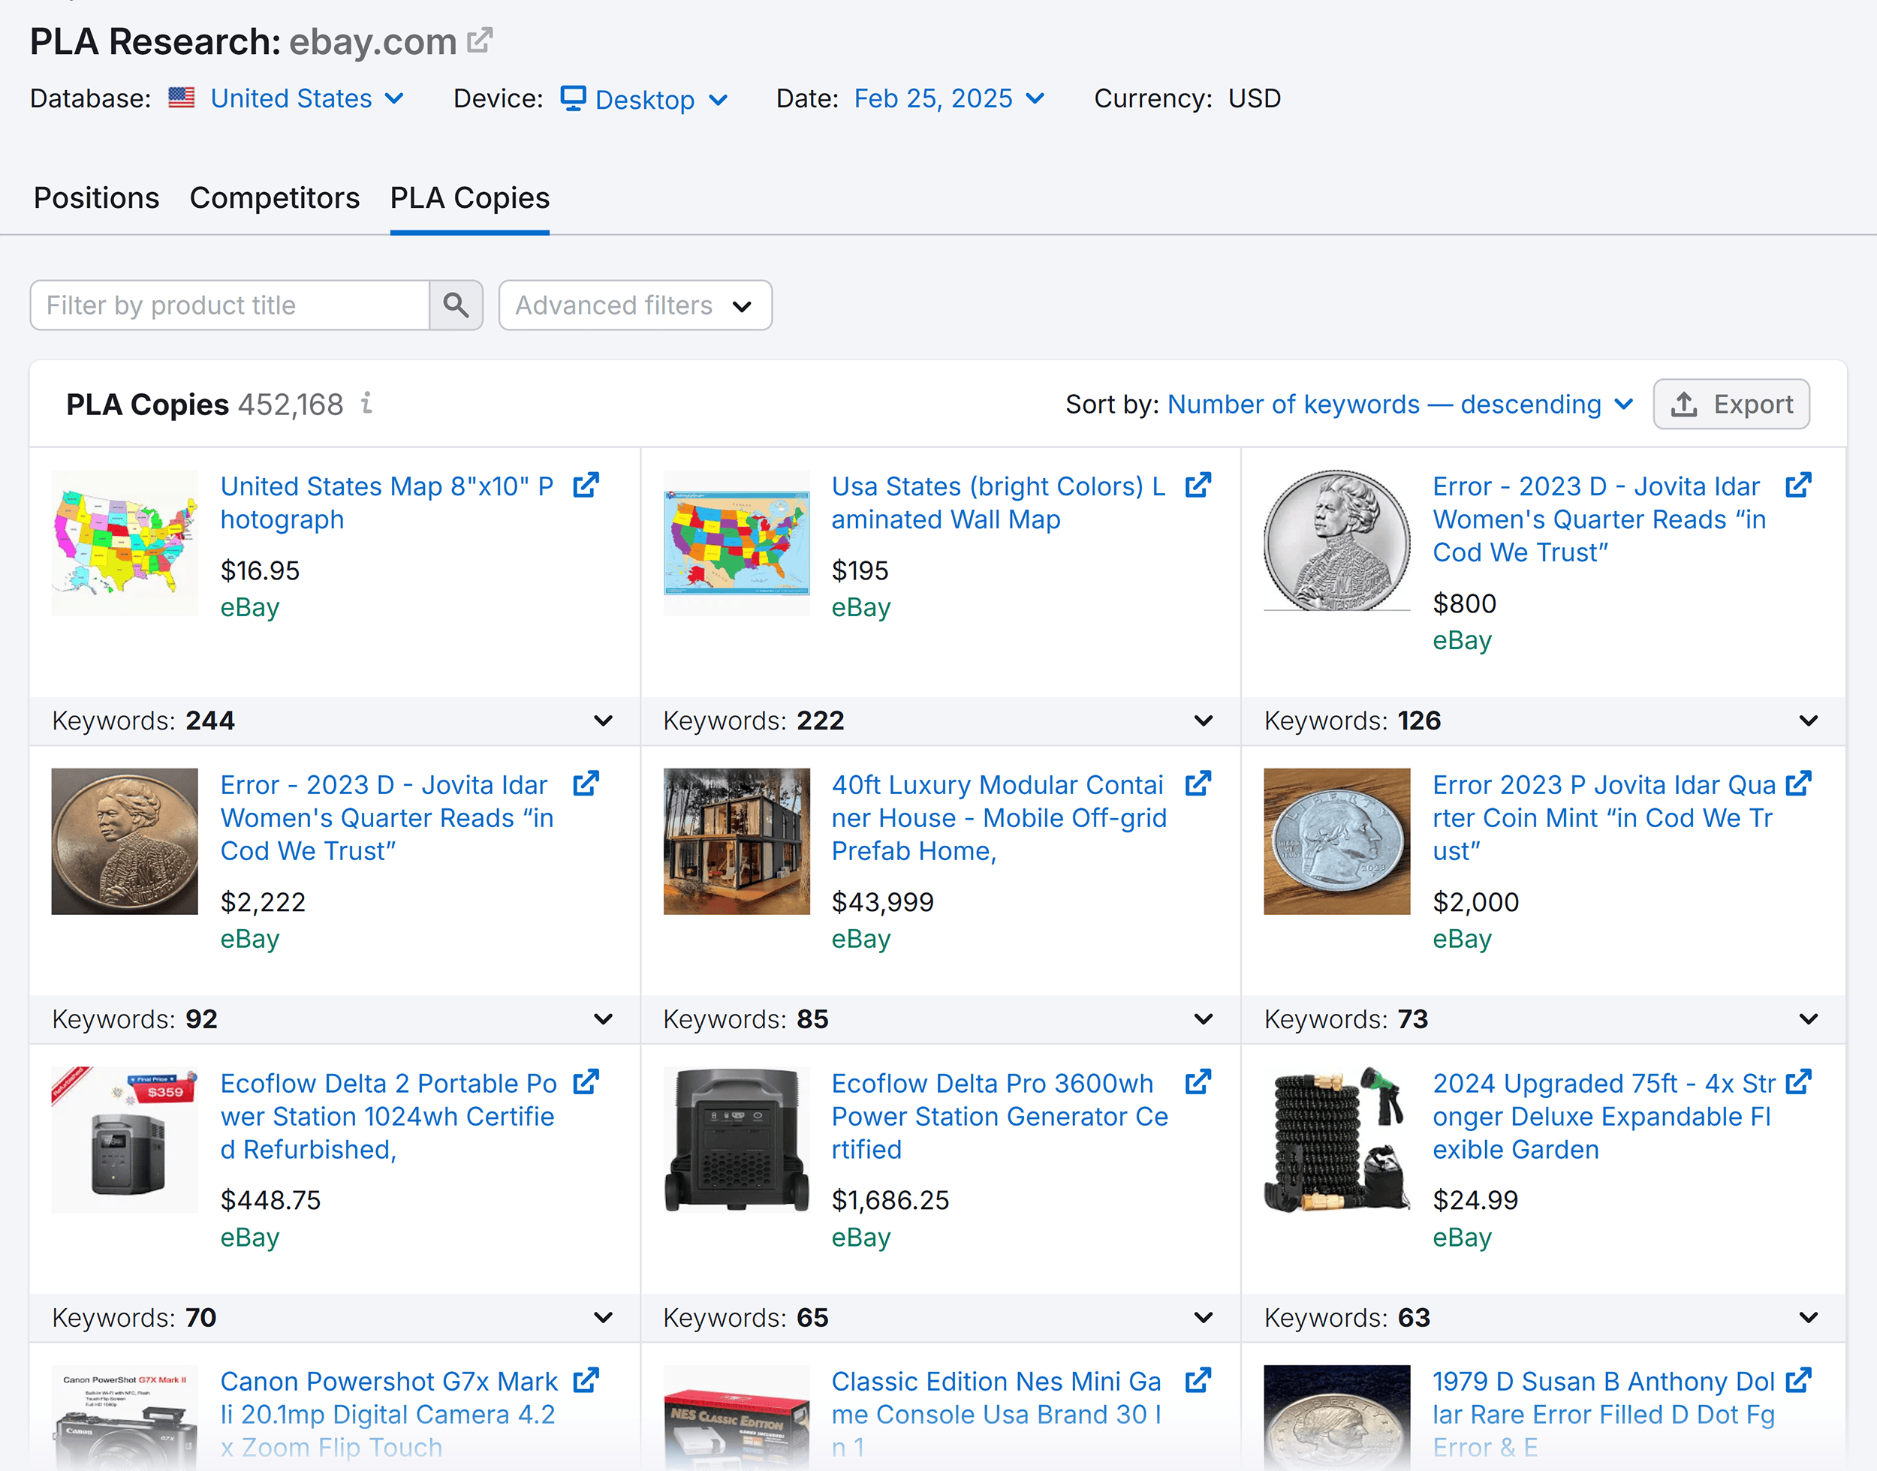Viewport: 1877px width, 1471px height.
Task: Change Sort by Number of keywords dropdown
Action: [x=1399, y=404]
